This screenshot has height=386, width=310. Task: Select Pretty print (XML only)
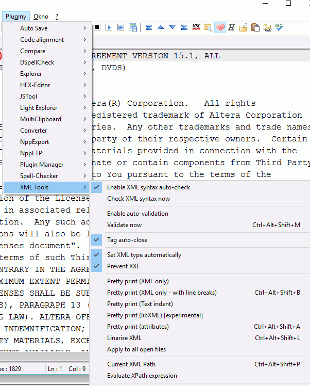click(137, 281)
